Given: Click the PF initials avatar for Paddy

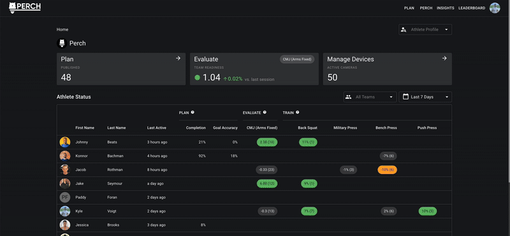Looking at the screenshot, I should (x=65, y=197).
